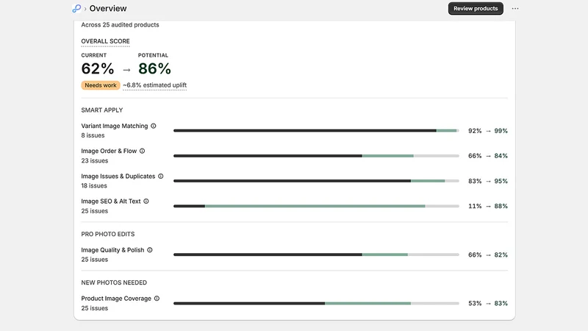The height and width of the screenshot is (331, 588).
Task: Show info for Image SEO & Alt Text
Action: click(146, 201)
